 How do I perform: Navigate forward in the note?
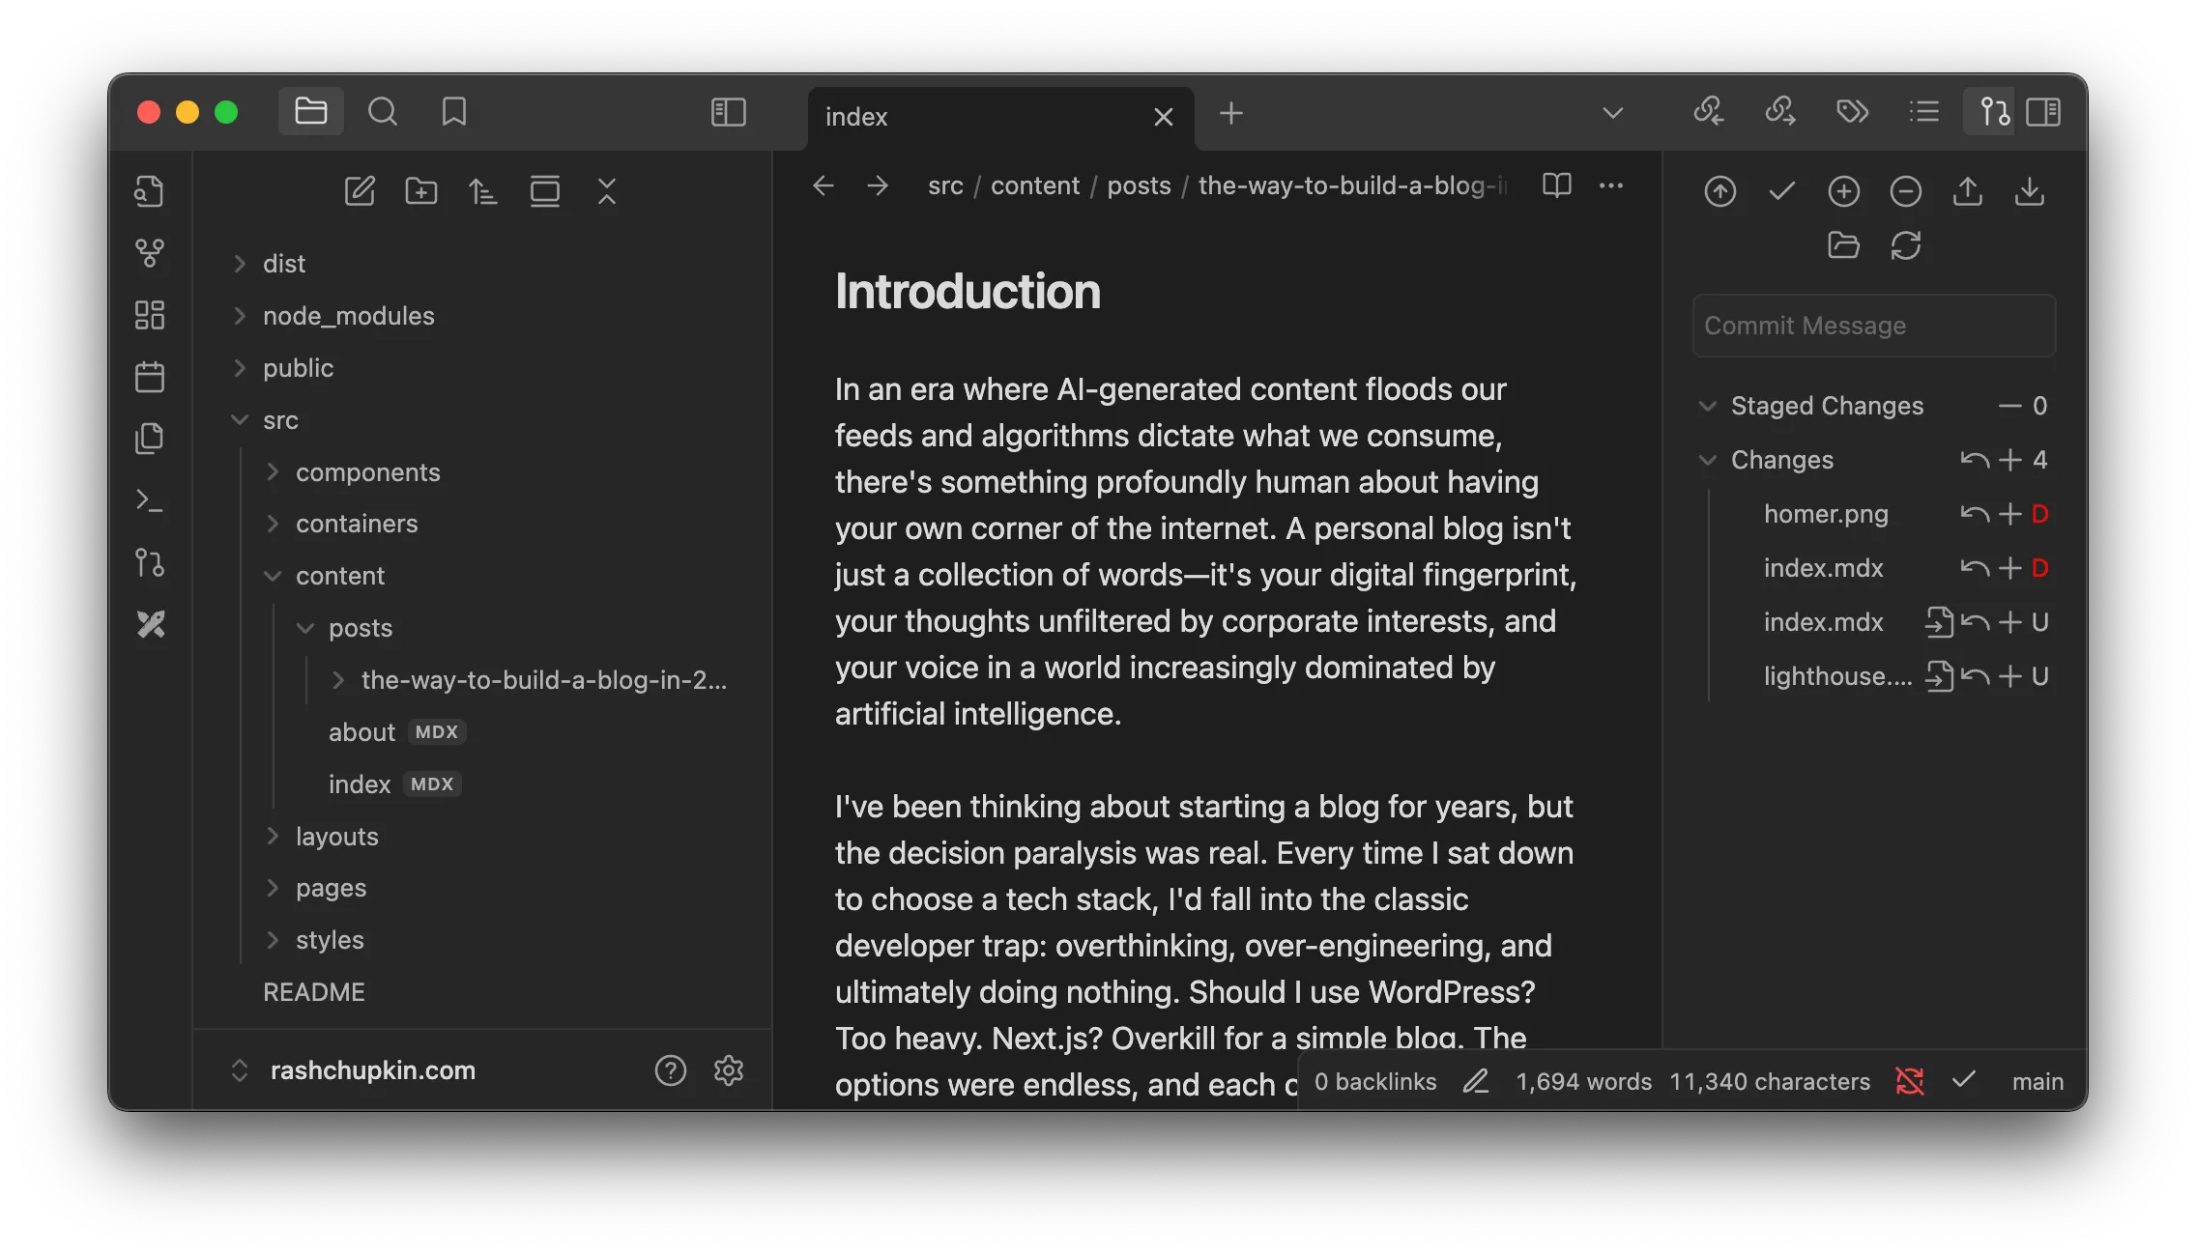(x=878, y=185)
